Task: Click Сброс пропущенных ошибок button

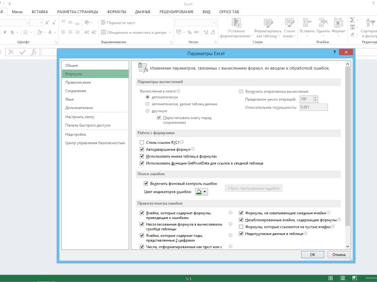Action: tap(254, 188)
